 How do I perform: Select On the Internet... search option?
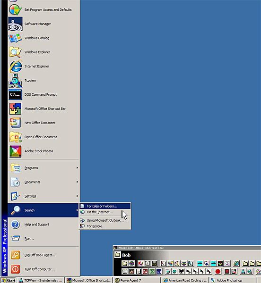(x=105, y=212)
